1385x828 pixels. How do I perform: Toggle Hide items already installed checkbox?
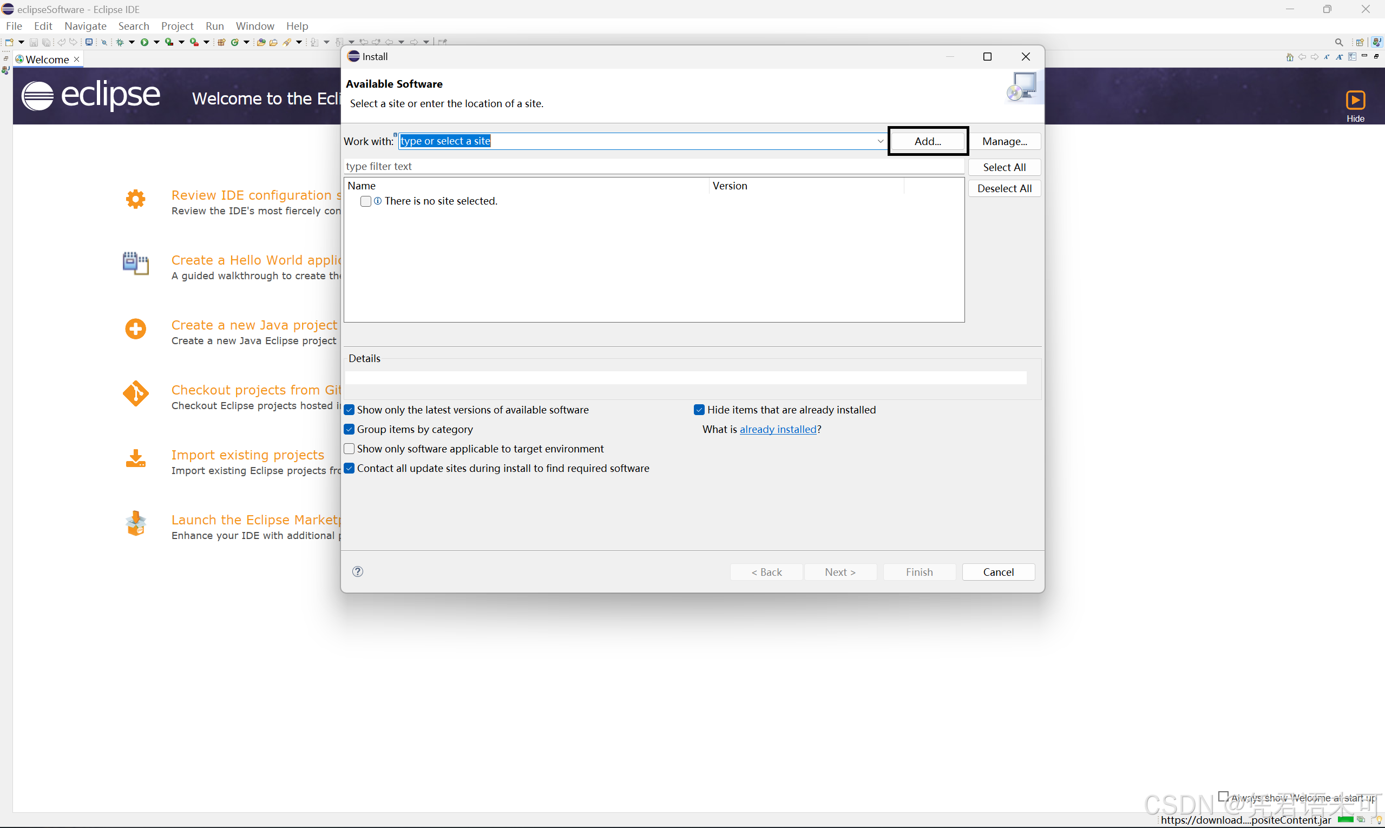pyautogui.click(x=699, y=410)
